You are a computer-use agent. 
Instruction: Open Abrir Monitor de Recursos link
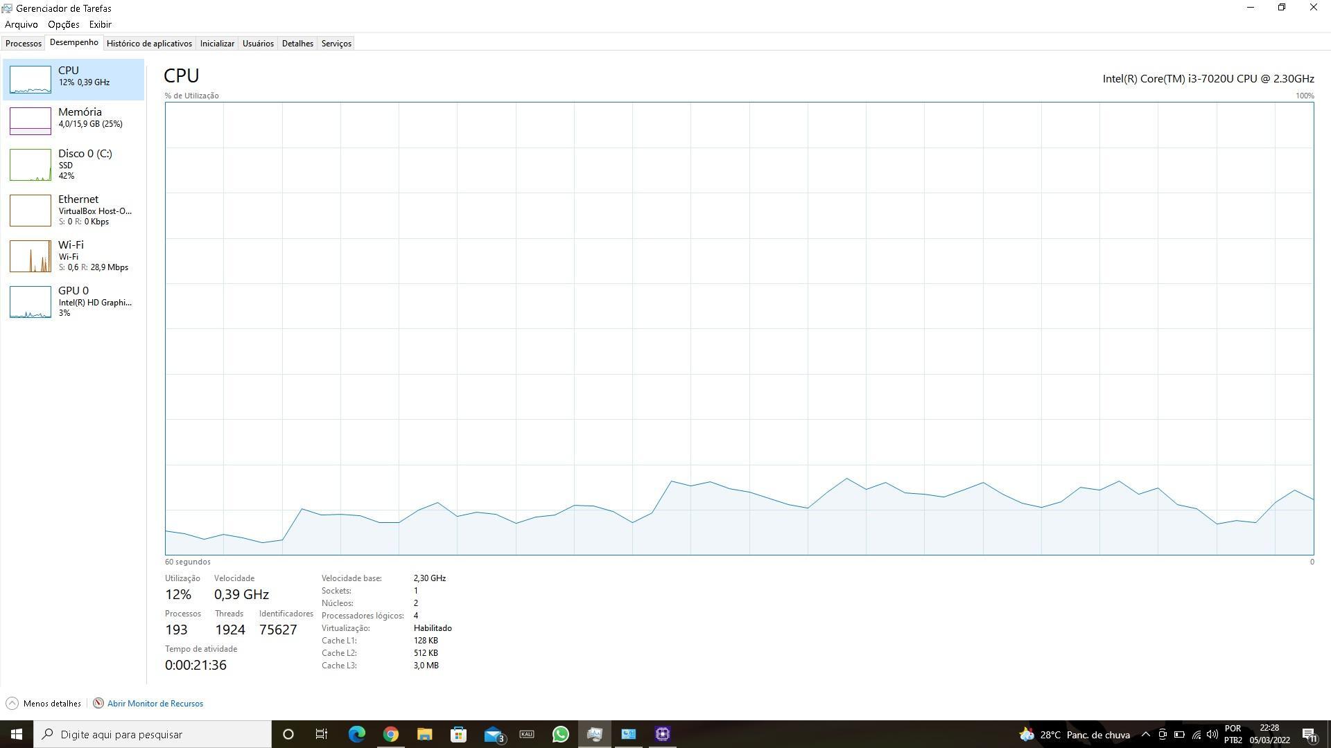(155, 703)
